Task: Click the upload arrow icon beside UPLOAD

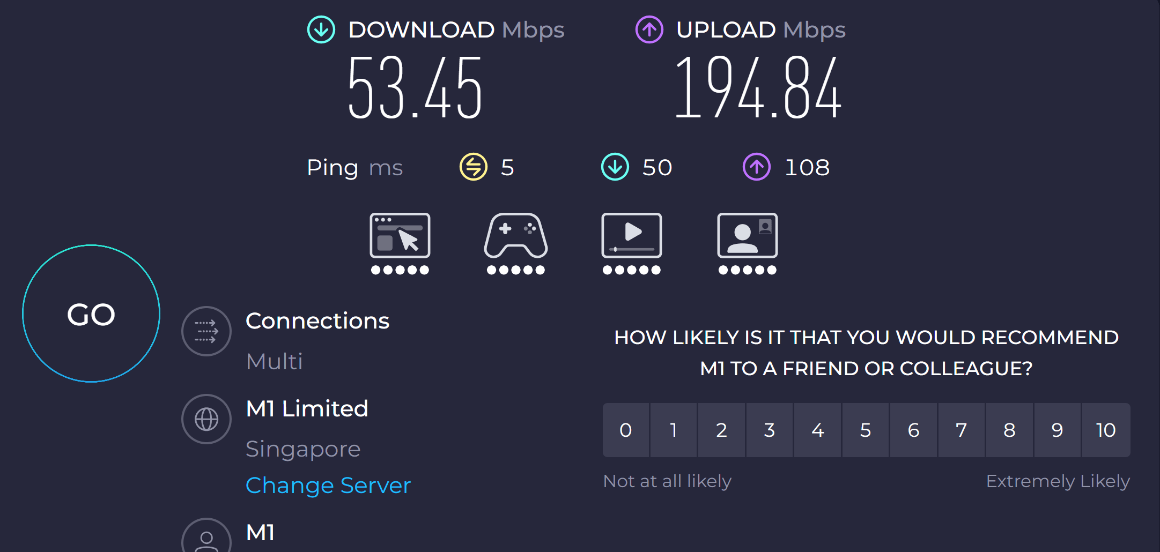Action: 649,29
